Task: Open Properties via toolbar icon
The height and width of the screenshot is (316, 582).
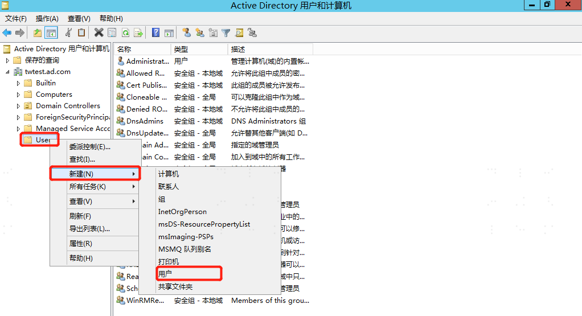Action: pos(112,33)
